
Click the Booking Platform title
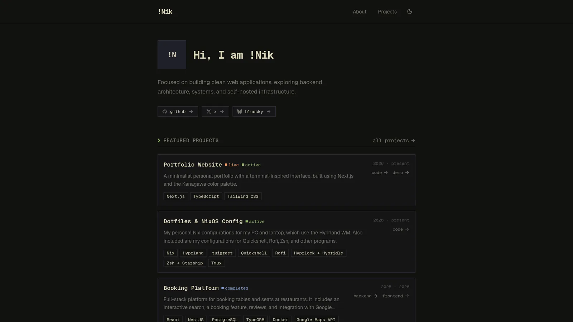tap(191, 288)
